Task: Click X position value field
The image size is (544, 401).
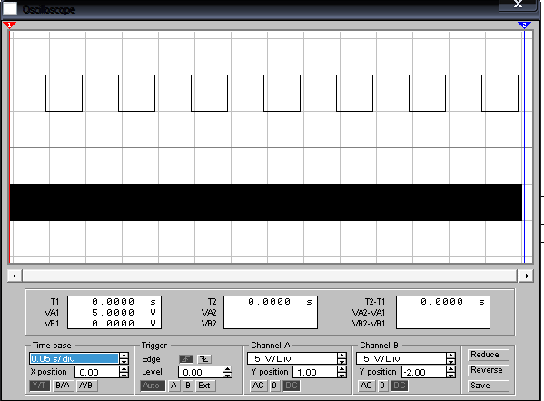Action: tap(97, 372)
